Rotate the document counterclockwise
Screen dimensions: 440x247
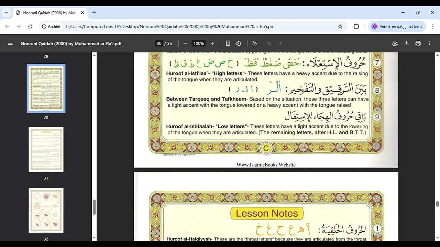(238, 44)
